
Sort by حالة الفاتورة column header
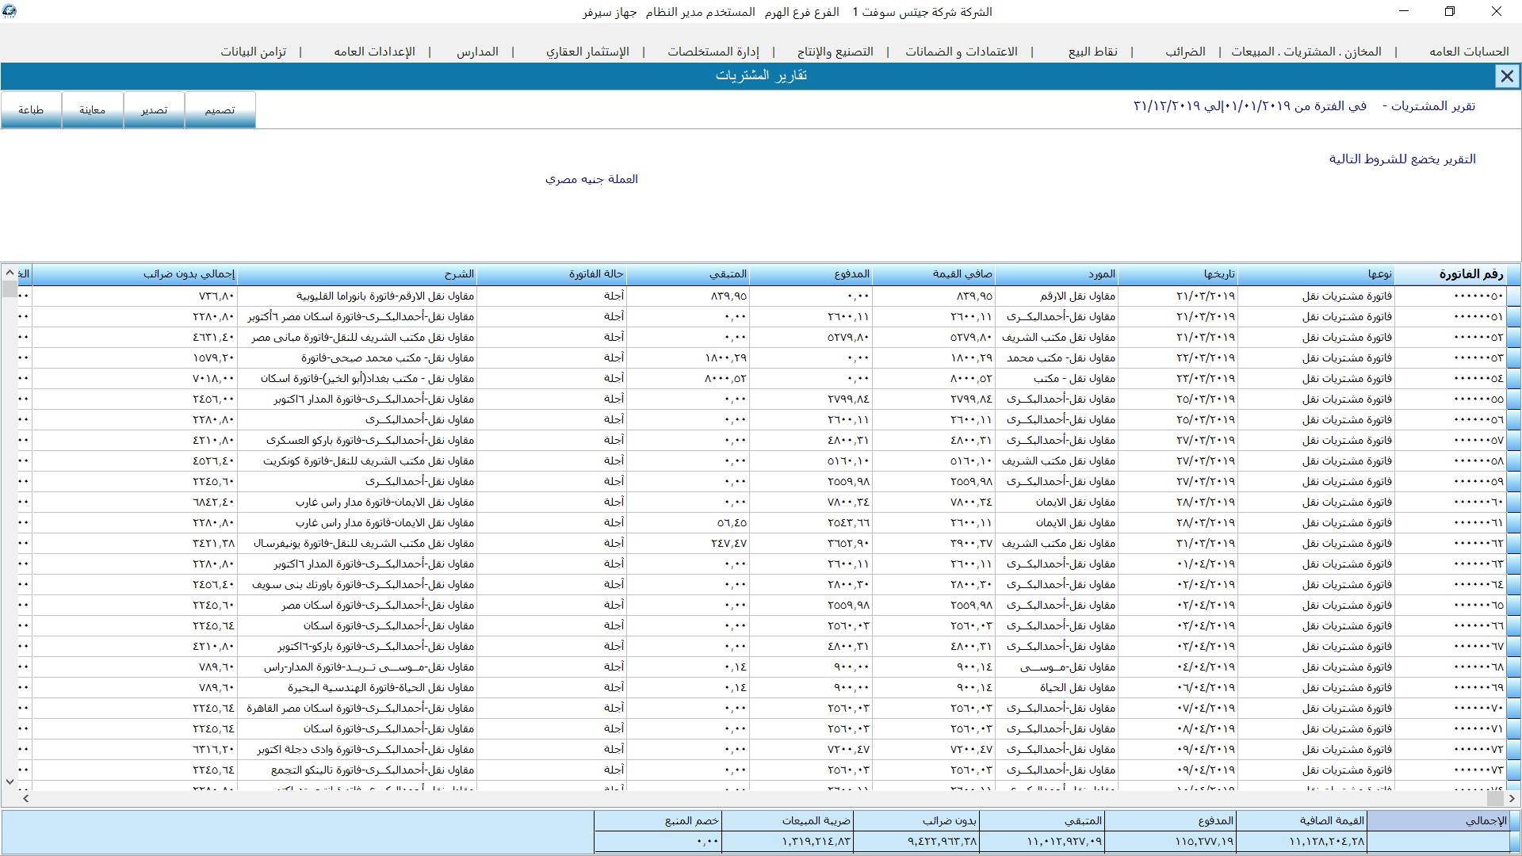[551, 274]
